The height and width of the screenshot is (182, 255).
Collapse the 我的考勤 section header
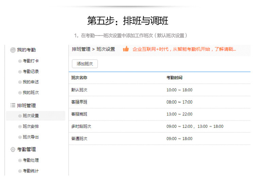point(26,50)
